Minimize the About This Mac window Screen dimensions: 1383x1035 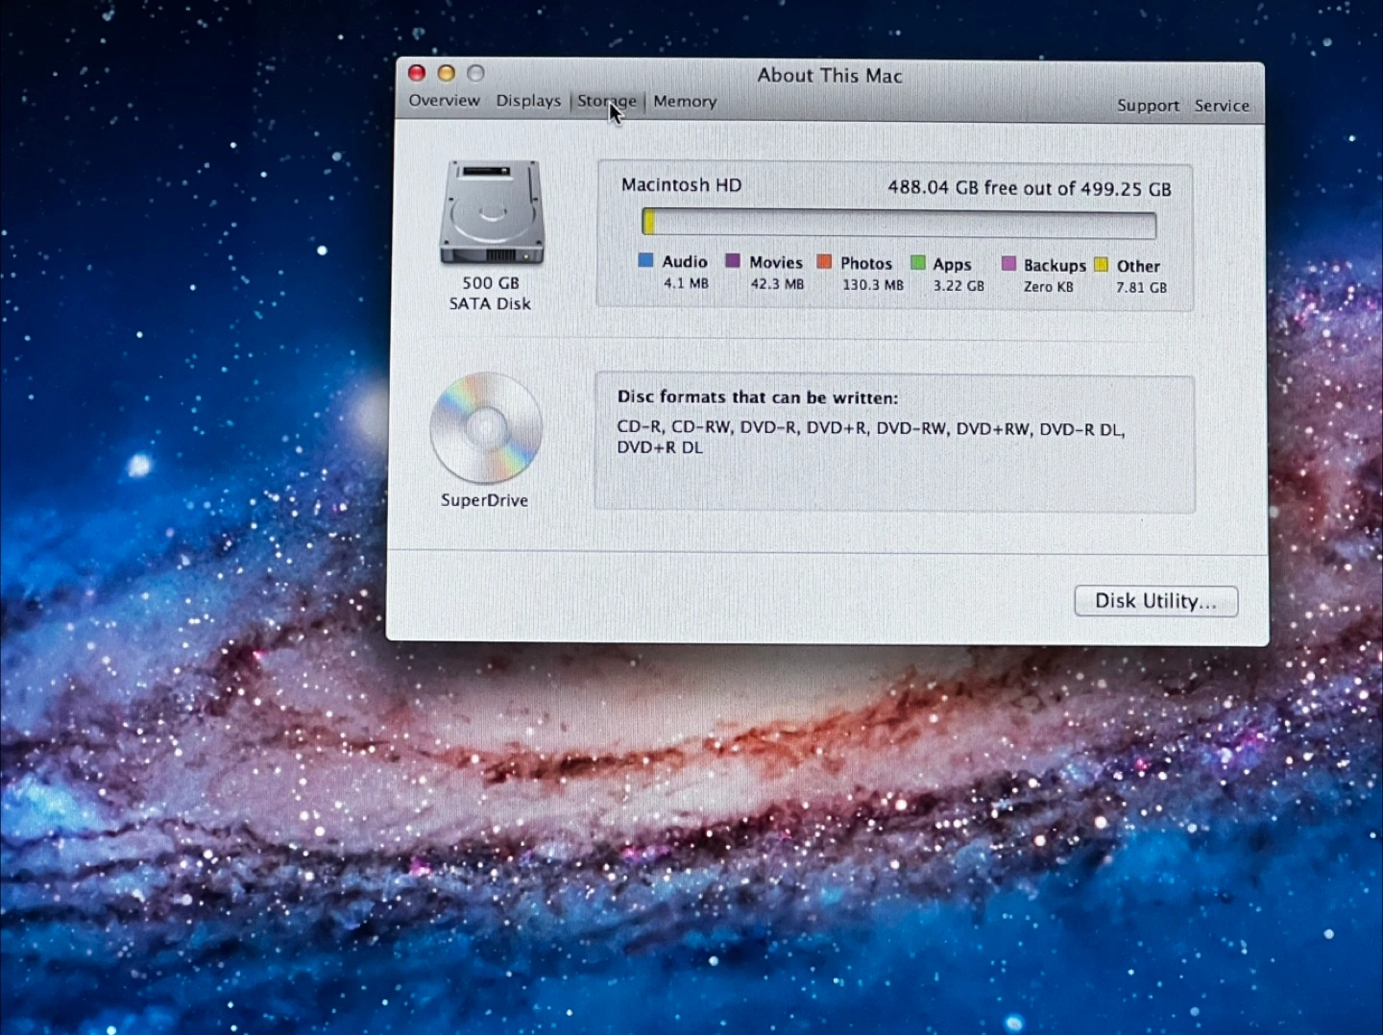point(446,73)
